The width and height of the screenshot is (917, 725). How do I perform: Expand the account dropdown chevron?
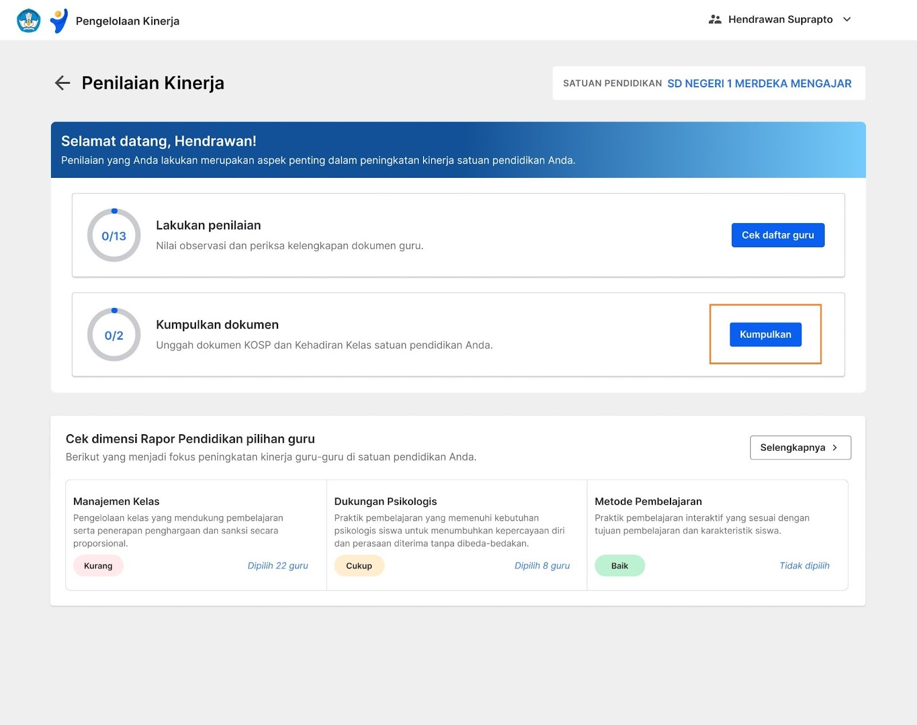(847, 20)
